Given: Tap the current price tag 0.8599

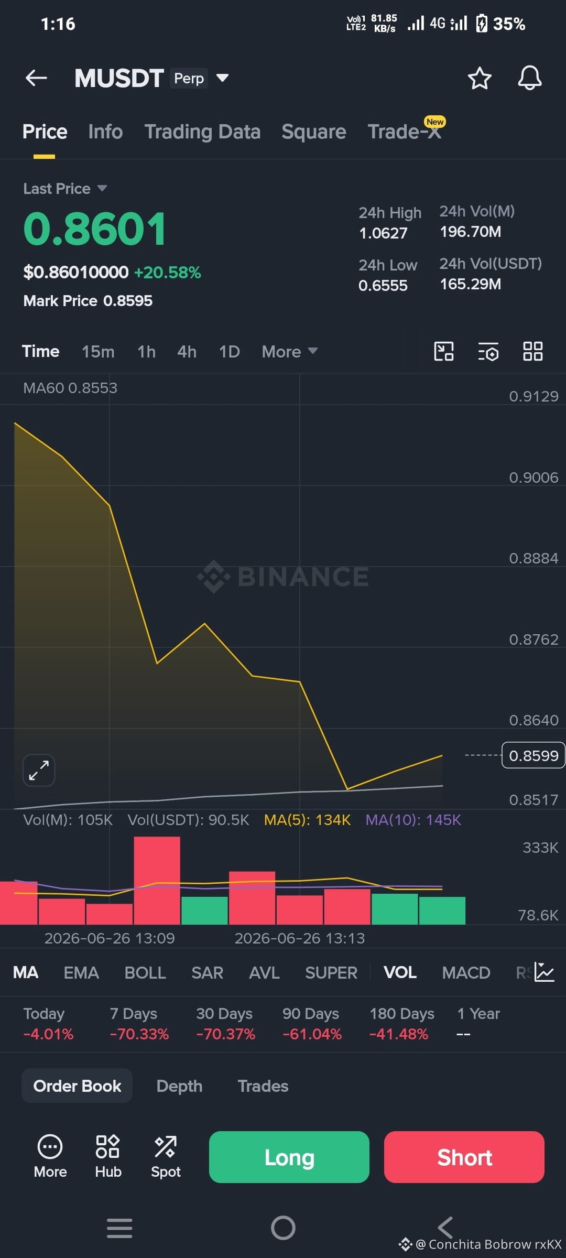Looking at the screenshot, I should [x=534, y=755].
